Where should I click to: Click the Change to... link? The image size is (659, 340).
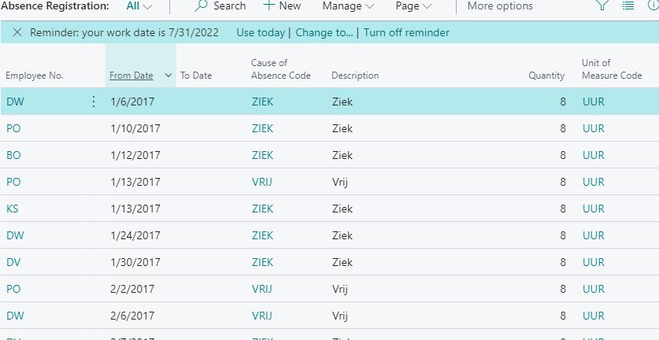pos(324,32)
